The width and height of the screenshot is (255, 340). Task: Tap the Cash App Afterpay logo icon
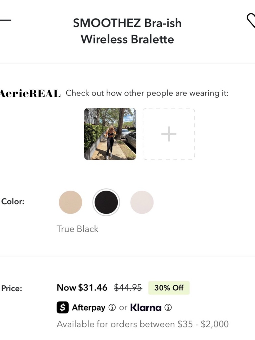point(62,307)
